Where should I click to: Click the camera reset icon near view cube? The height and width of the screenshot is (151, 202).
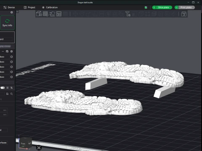[x=39, y=148]
